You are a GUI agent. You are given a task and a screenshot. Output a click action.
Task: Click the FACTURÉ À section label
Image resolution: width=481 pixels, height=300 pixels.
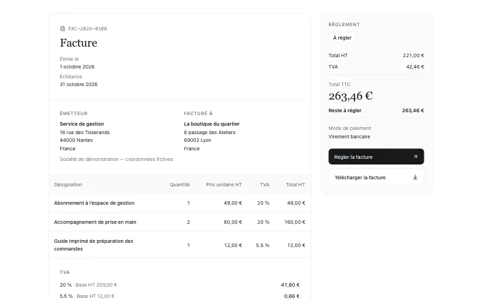coord(198,114)
